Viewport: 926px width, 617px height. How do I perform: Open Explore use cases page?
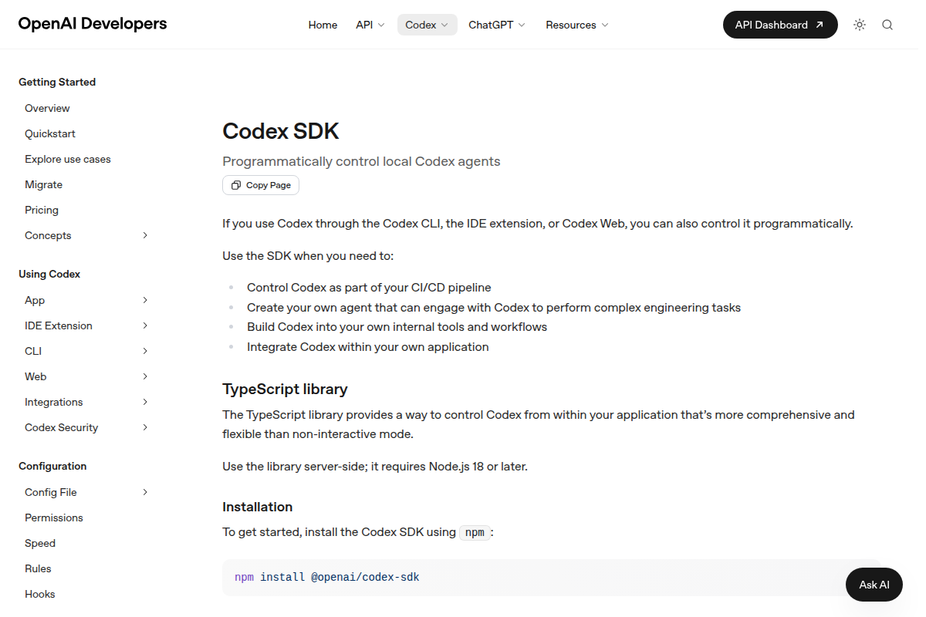tap(68, 159)
